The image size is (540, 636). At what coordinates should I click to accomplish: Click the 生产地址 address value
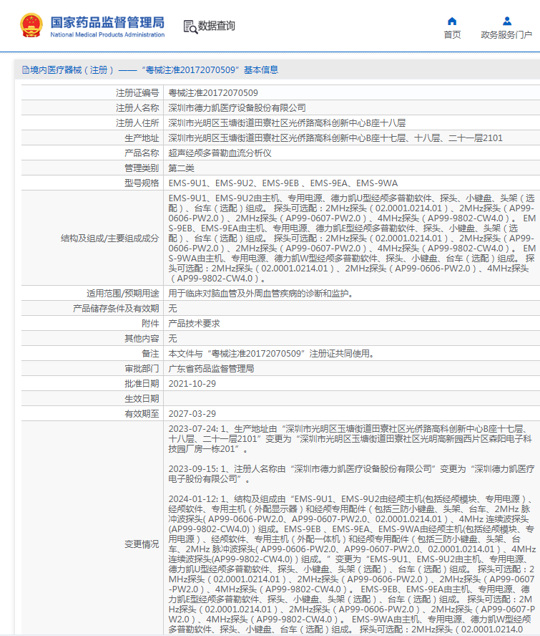tap(335, 138)
